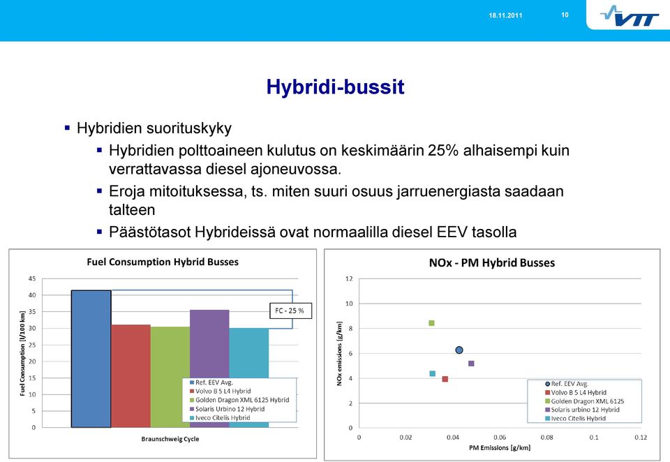This screenshot has height=462, width=670.
Task: Click Iveco Citelis Hybrid in bar chart legend
Action: click(x=220, y=417)
